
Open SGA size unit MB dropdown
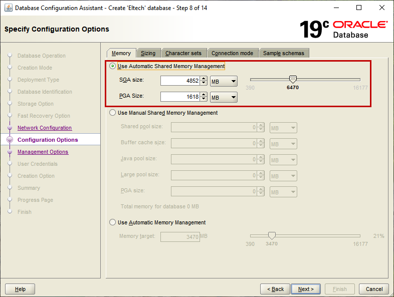[224, 81]
